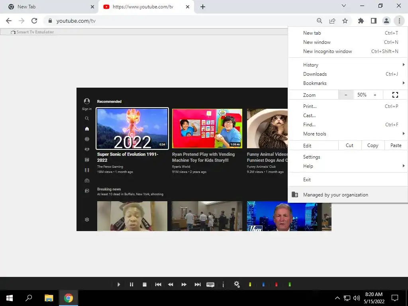Click the red remote button

277,284
